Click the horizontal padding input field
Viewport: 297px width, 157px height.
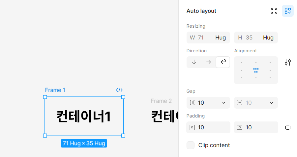coord(208,127)
